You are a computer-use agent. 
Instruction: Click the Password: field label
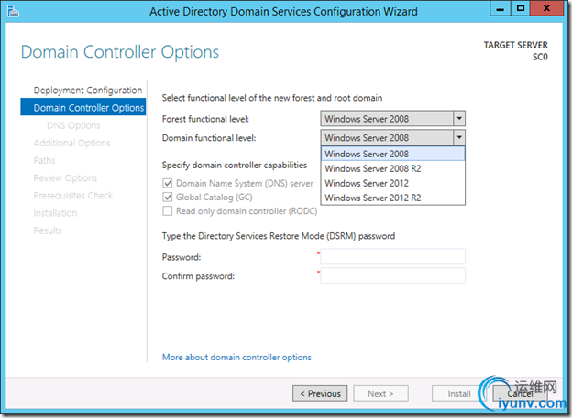[x=181, y=257]
